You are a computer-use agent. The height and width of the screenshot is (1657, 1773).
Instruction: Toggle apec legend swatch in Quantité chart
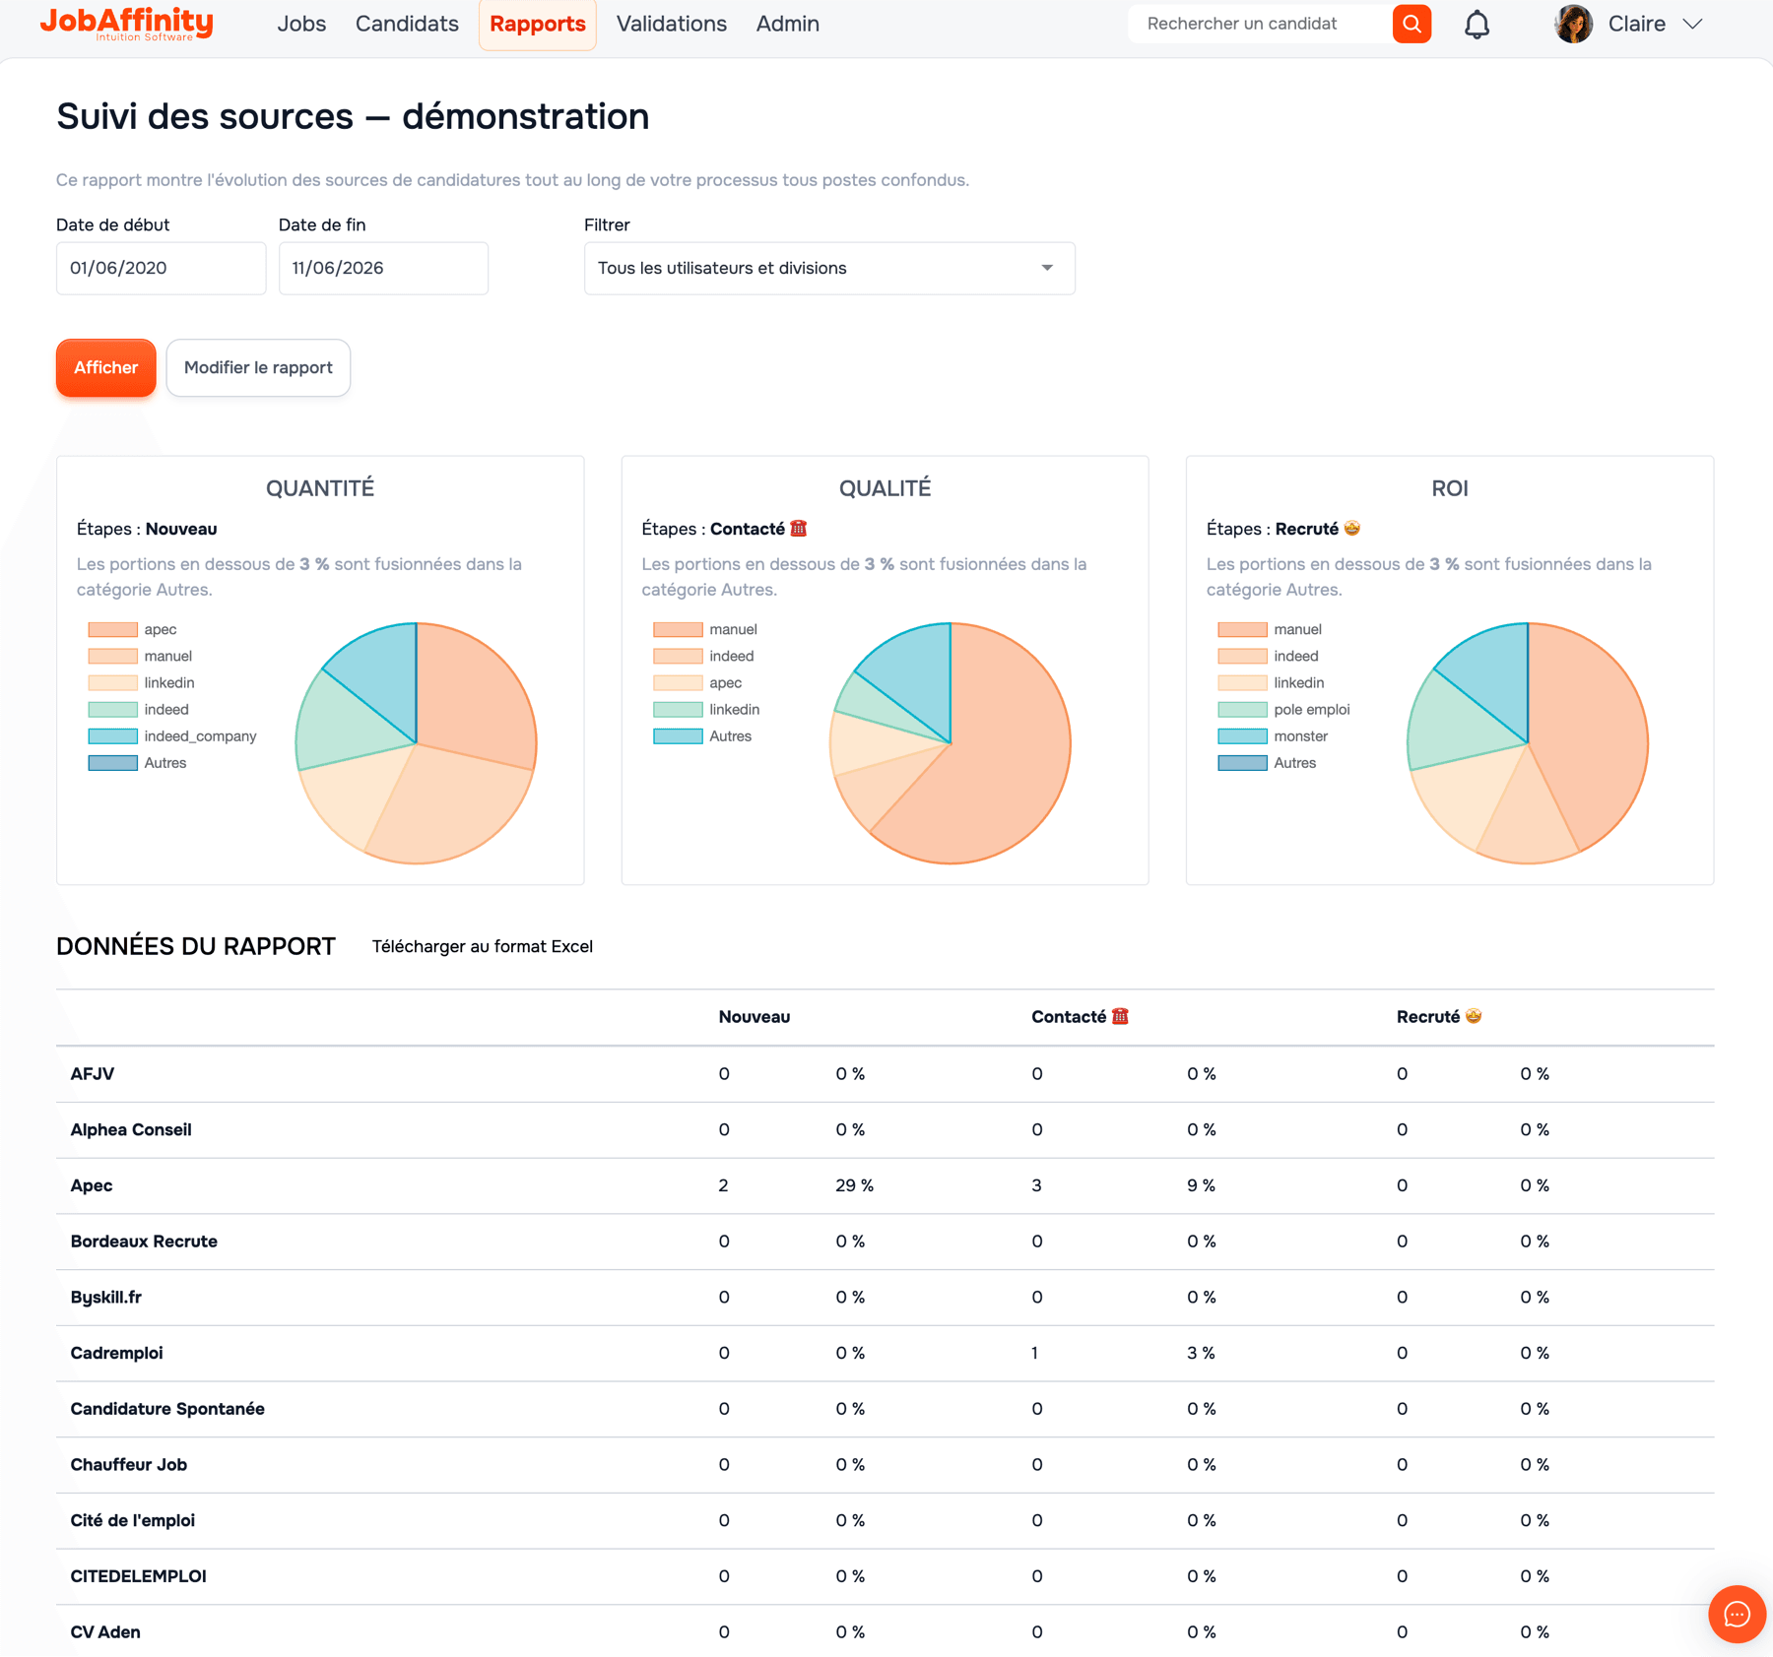112,629
